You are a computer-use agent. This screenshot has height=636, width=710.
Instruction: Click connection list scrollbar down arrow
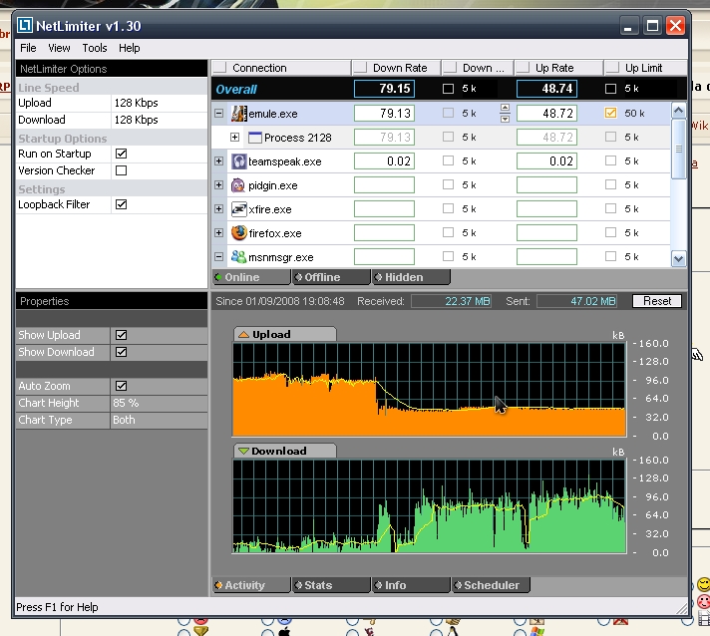point(678,259)
